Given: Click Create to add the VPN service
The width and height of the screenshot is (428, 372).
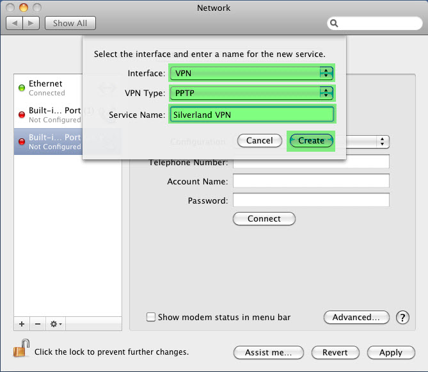Looking at the screenshot, I should point(311,140).
